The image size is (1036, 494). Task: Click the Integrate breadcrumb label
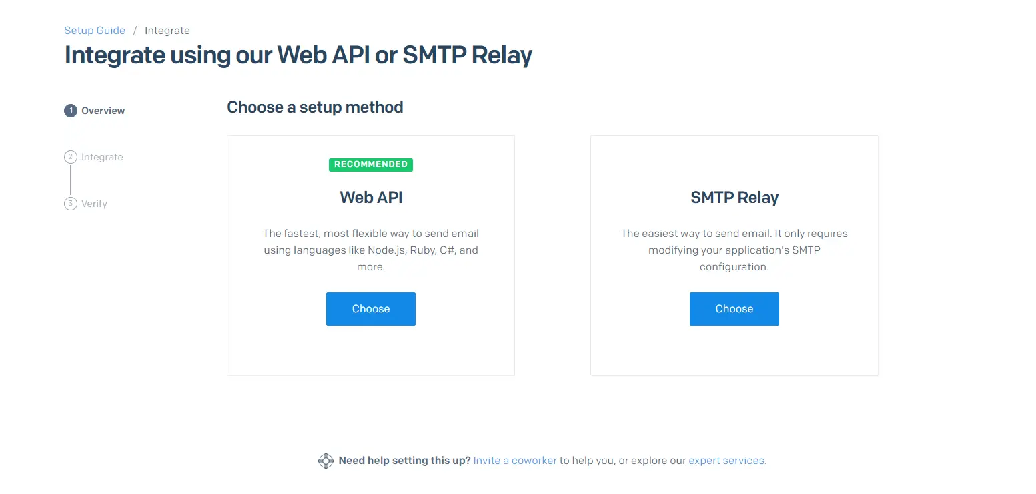(167, 30)
